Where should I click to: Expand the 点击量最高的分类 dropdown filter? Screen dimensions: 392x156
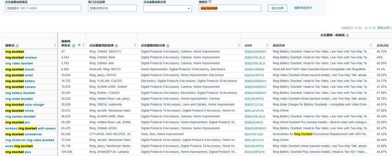(x=167, y=8)
